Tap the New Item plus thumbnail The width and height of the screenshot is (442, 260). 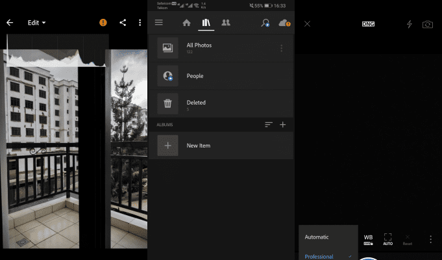pos(167,146)
